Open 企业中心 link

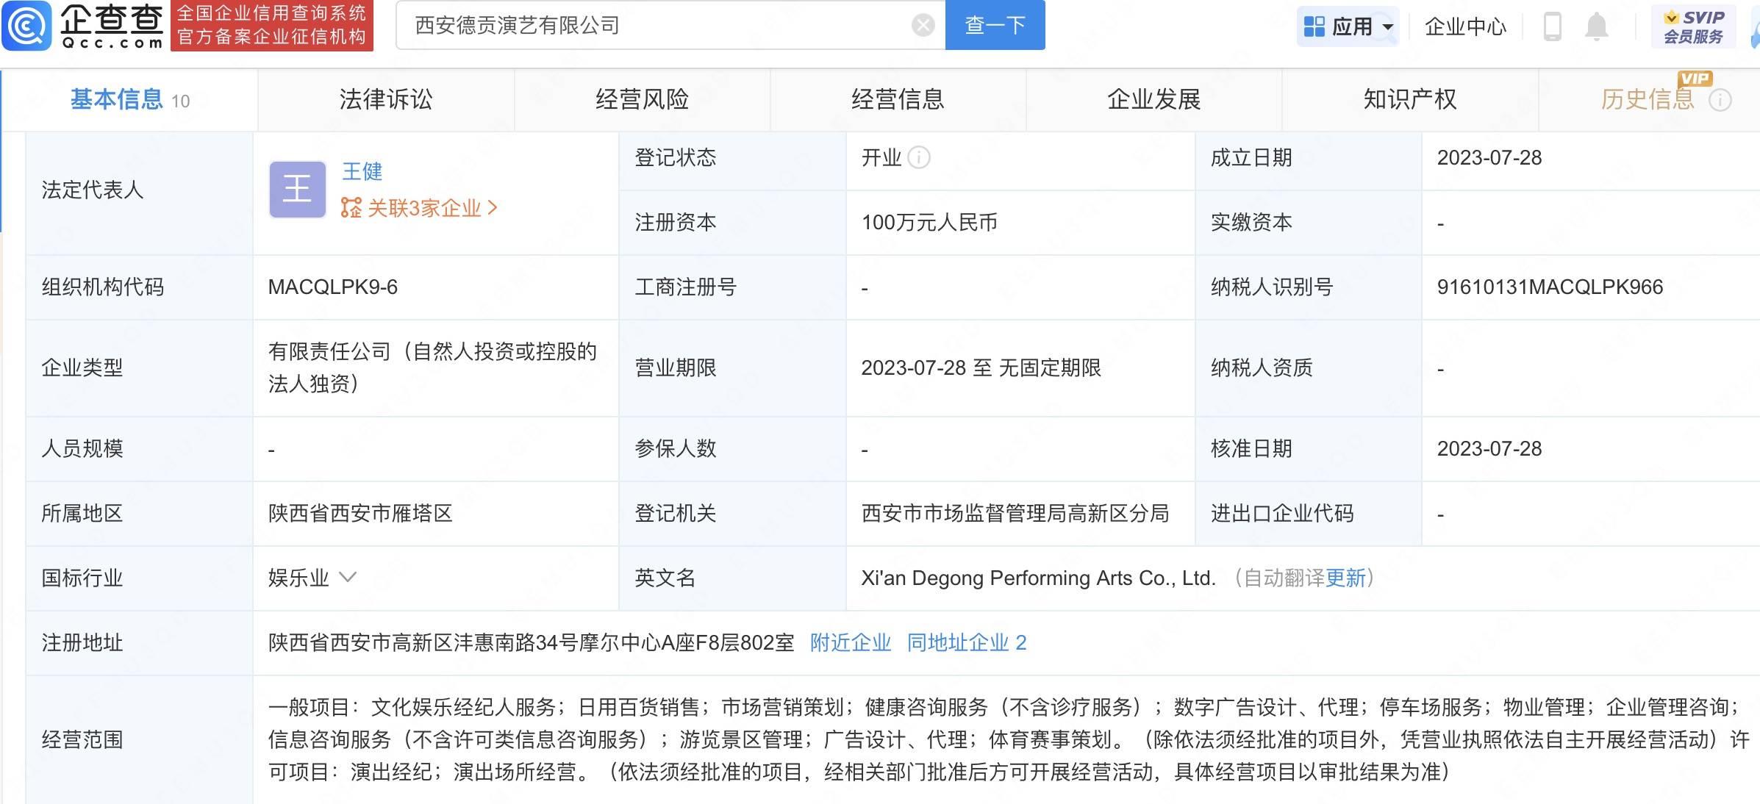1464,27
